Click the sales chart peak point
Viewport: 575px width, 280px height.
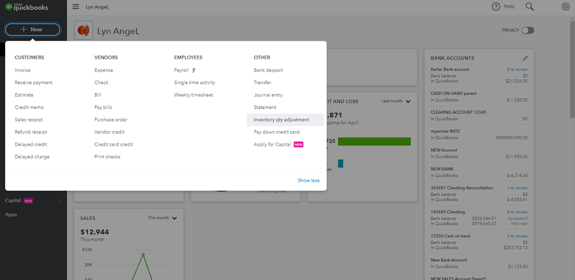[143, 254]
